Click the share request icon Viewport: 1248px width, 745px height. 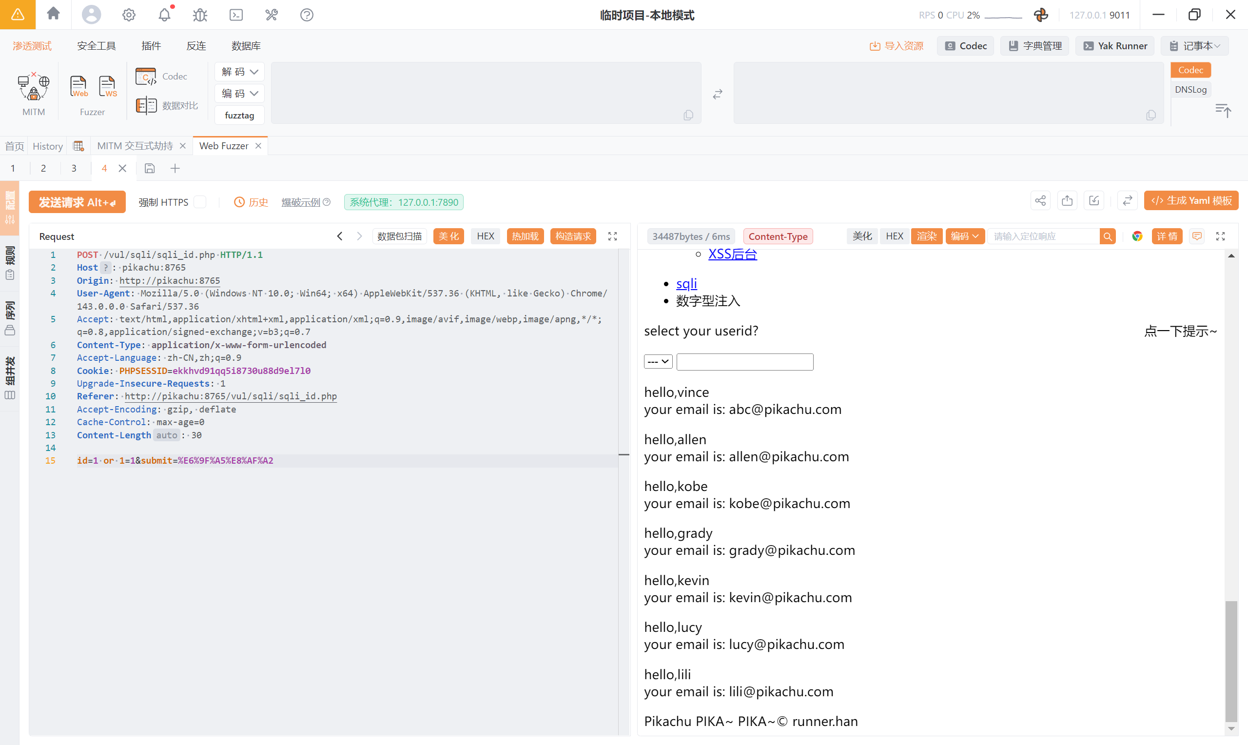(1040, 201)
